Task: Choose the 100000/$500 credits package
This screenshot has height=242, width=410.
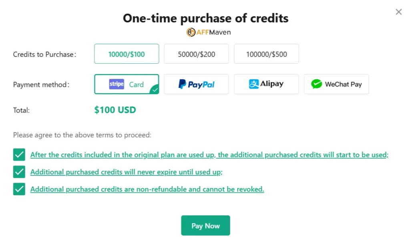Action: tap(266, 53)
